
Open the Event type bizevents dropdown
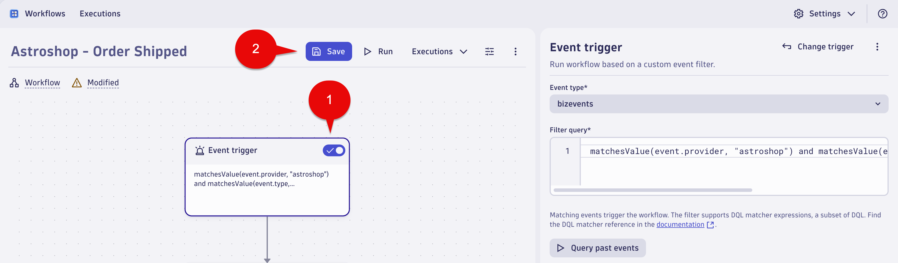click(x=719, y=104)
